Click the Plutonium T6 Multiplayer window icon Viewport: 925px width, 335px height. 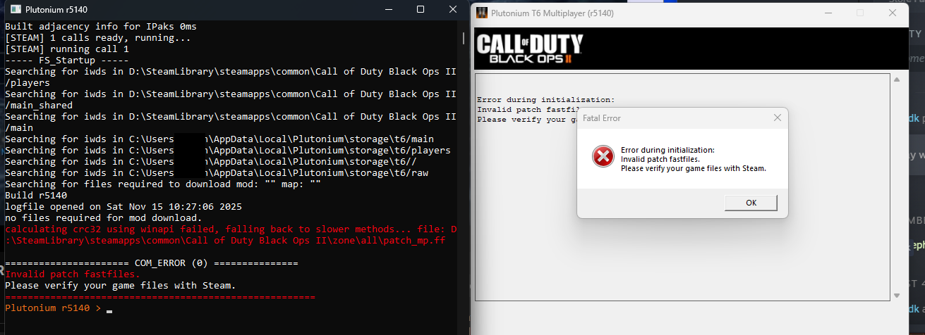[482, 13]
